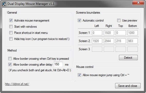
Task: Open the ddmm.sf.net link
Action: pyautogui.click(x=17, y=84)
